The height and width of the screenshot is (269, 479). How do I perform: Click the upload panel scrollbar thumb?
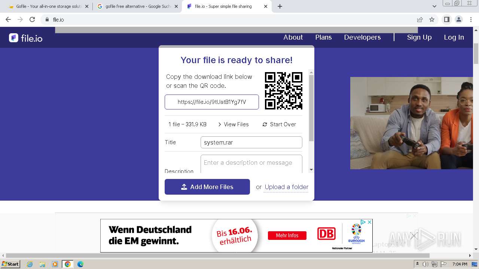click(311, 108)
